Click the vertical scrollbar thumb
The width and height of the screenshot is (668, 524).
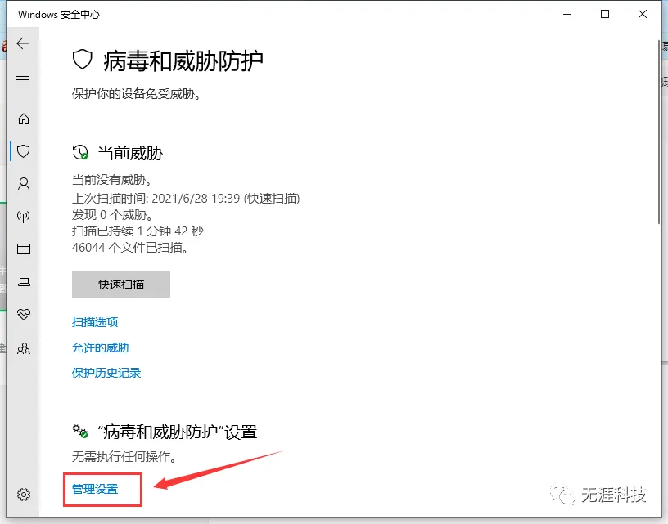pyautogui.click(x=659, y=132)
